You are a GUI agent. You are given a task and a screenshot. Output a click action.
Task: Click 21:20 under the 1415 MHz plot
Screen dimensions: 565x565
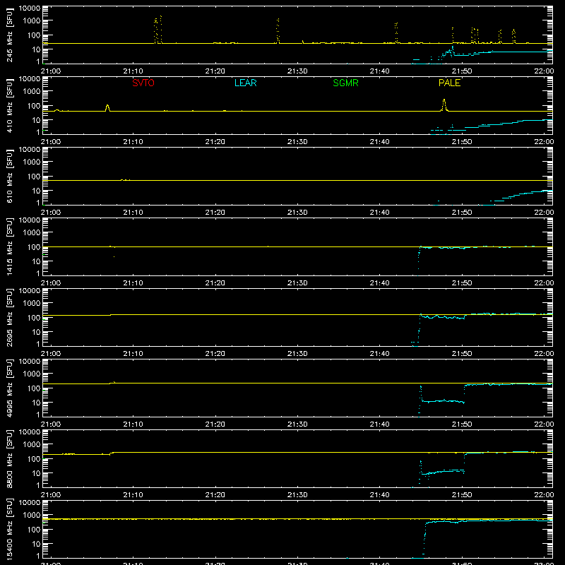coord(215,283)
